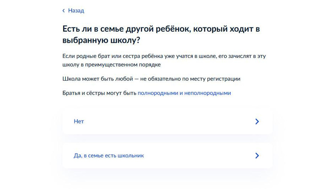Click the back chevron icon
This screenshot has width=309, height=189.
(64, 10)
